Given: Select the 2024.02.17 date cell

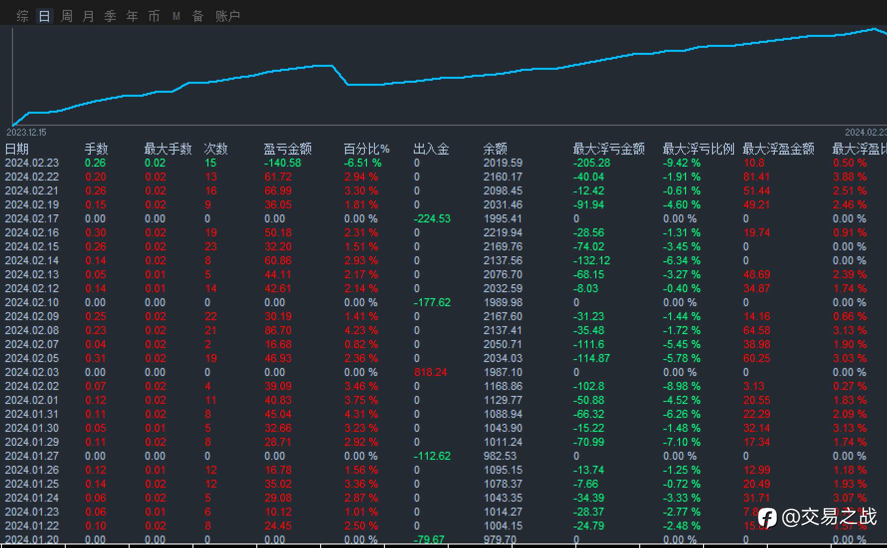Looking at the screenshot, I should 32,219.
